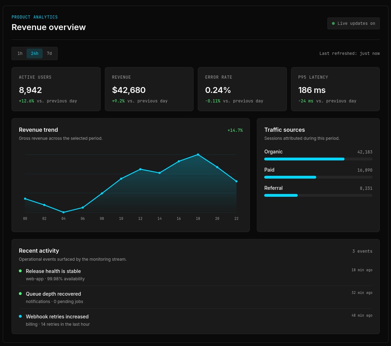The height and width of the screenshot is (346, 391).
Task: Click the +14.7% revenue trend badge
Action: (235, 130)
